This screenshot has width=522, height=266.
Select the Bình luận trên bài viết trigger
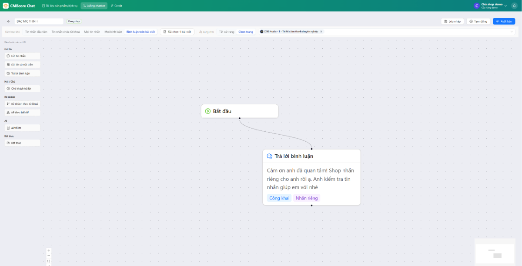[x=141, y=32]
